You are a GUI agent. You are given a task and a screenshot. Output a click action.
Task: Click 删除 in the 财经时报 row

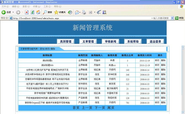[163, 98]
